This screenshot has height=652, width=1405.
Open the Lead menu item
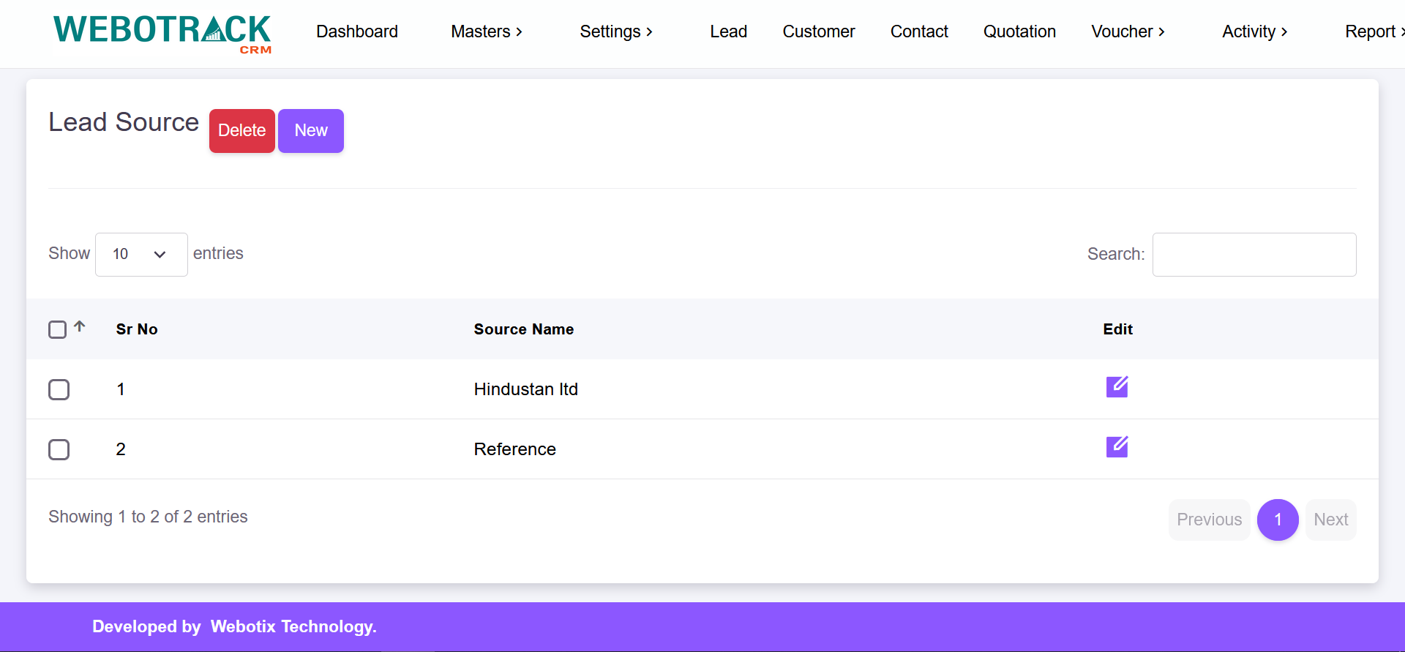click(x=728, y=31)
